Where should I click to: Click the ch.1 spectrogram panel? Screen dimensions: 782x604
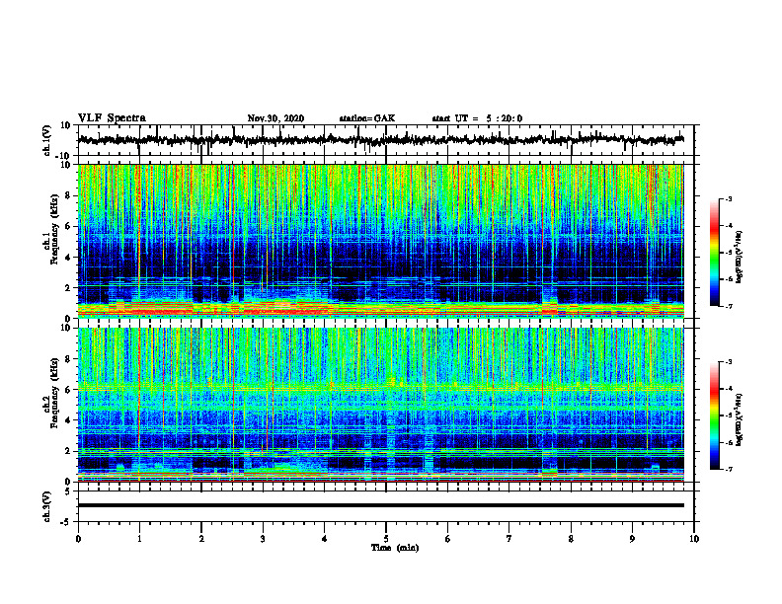381,241
